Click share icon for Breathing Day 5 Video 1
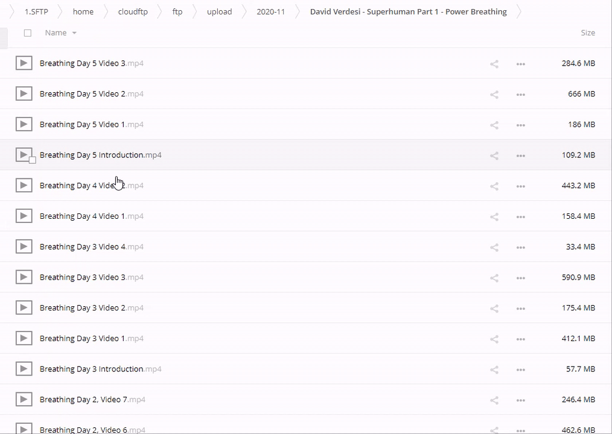 (x=494, y=125)
